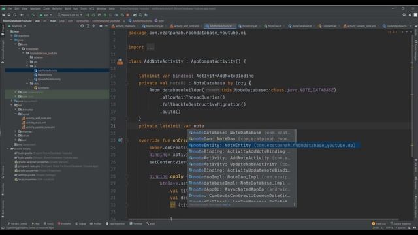Collapse the roomdatabase_youtube package node

24,53
